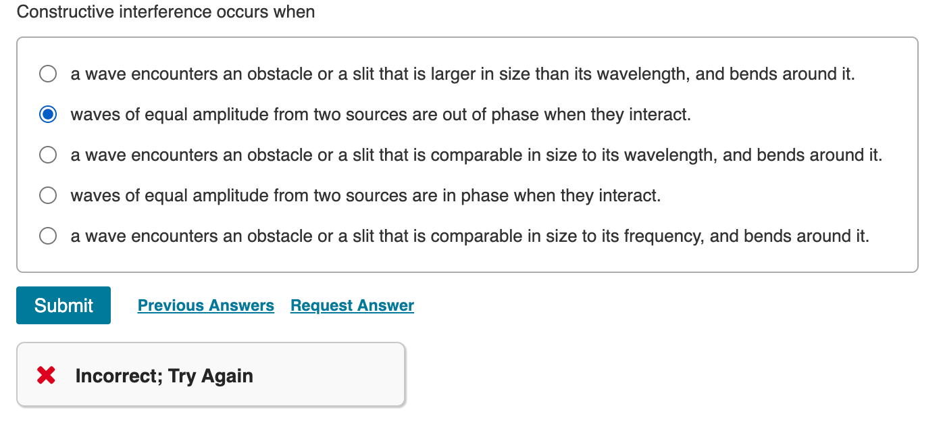This screenshot has width=943, height=431.
Task: Deselect the currently filled radio button
Action: (x=47, y=114)
